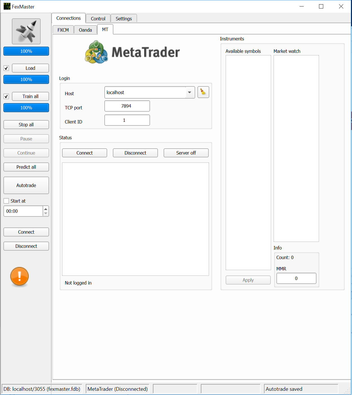Click the MetaTrader logo image

click(x=132, y=52)
